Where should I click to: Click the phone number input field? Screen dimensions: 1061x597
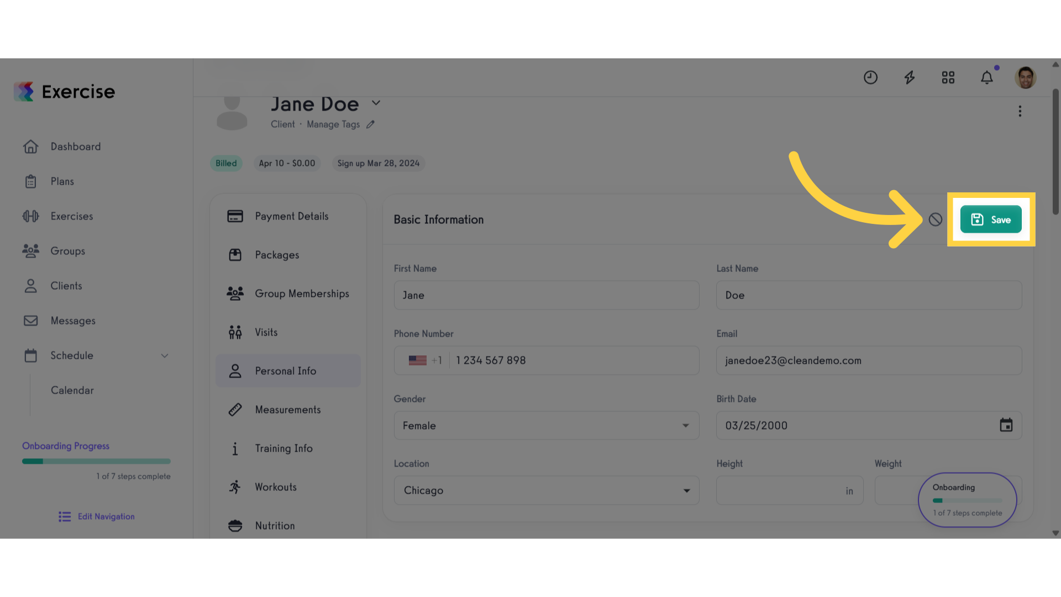click(575, 360)
